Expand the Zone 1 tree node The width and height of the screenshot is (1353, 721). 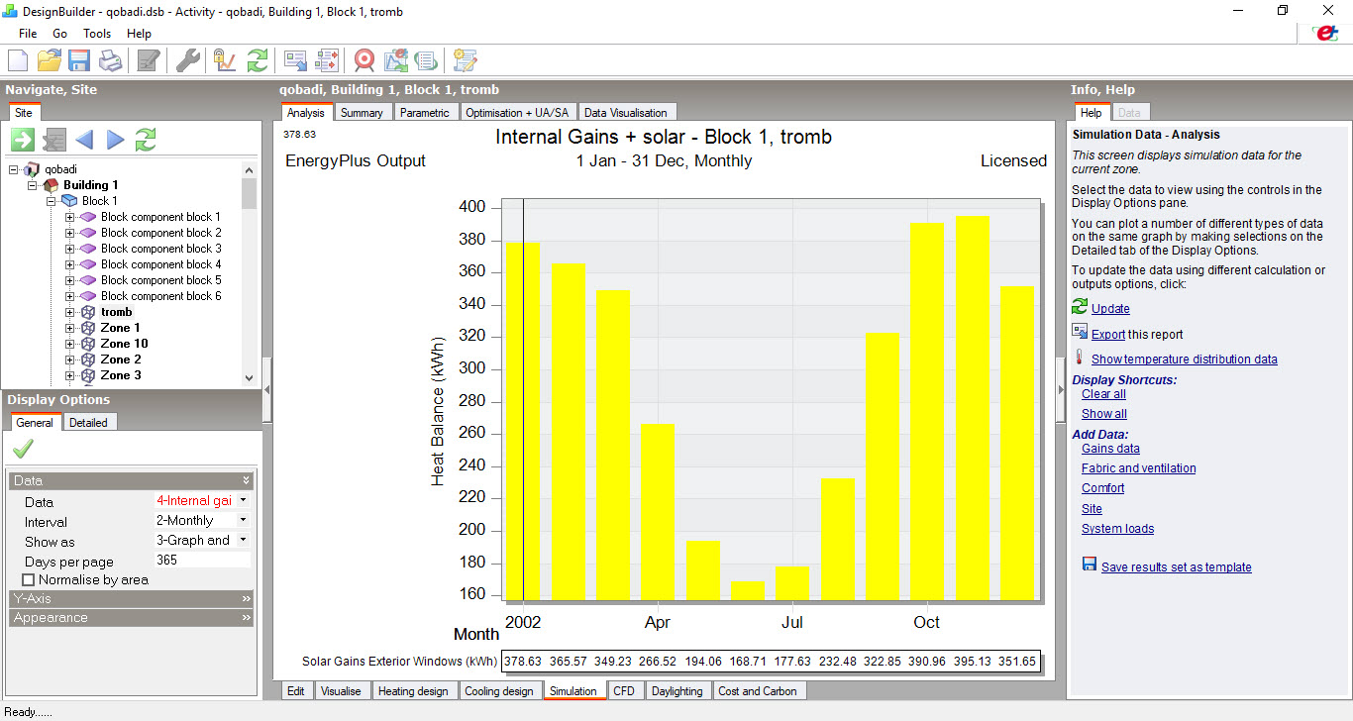point(70,328)
